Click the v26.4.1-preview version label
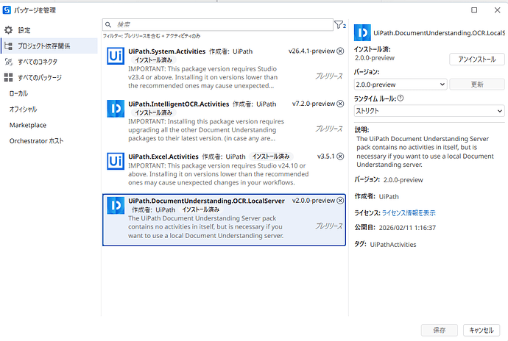Screen dimensions: 508x341 [x=311, y=51]
